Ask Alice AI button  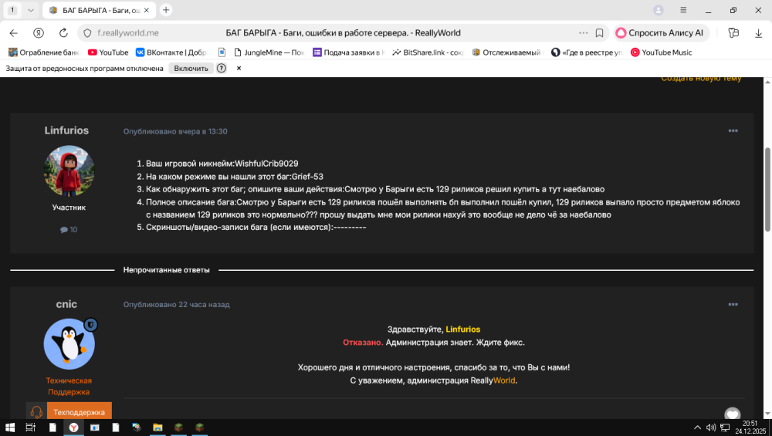point(661,33)
